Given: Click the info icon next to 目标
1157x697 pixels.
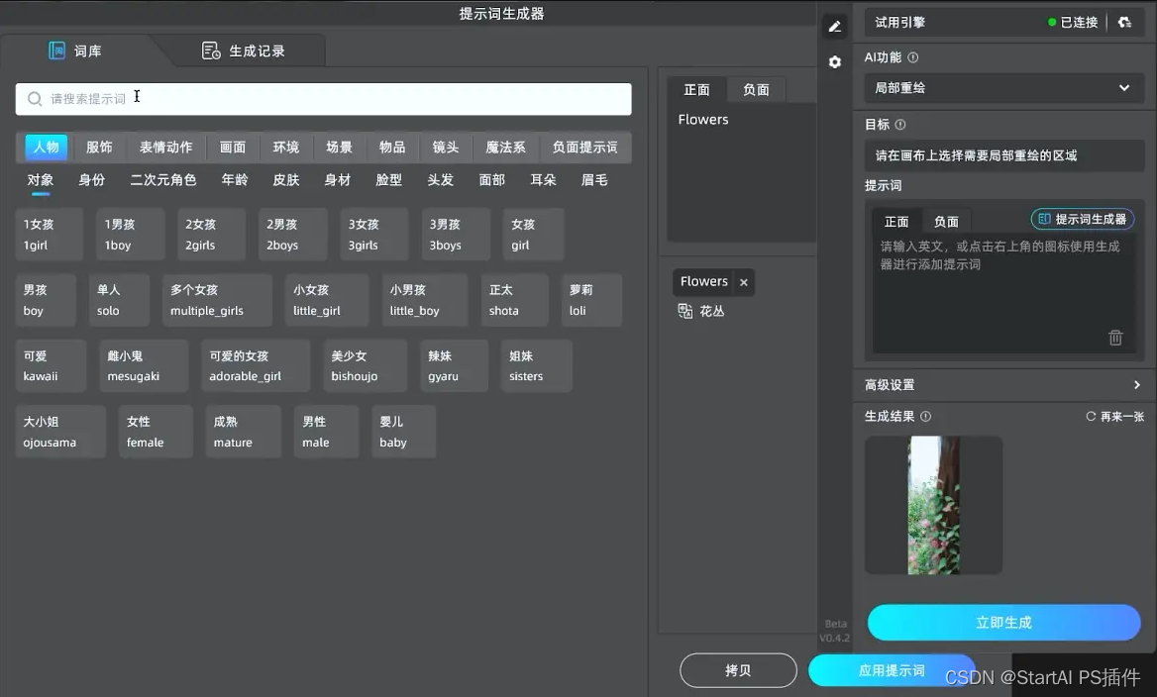Looking at the screenshot, I should click(x=900, y=125).
